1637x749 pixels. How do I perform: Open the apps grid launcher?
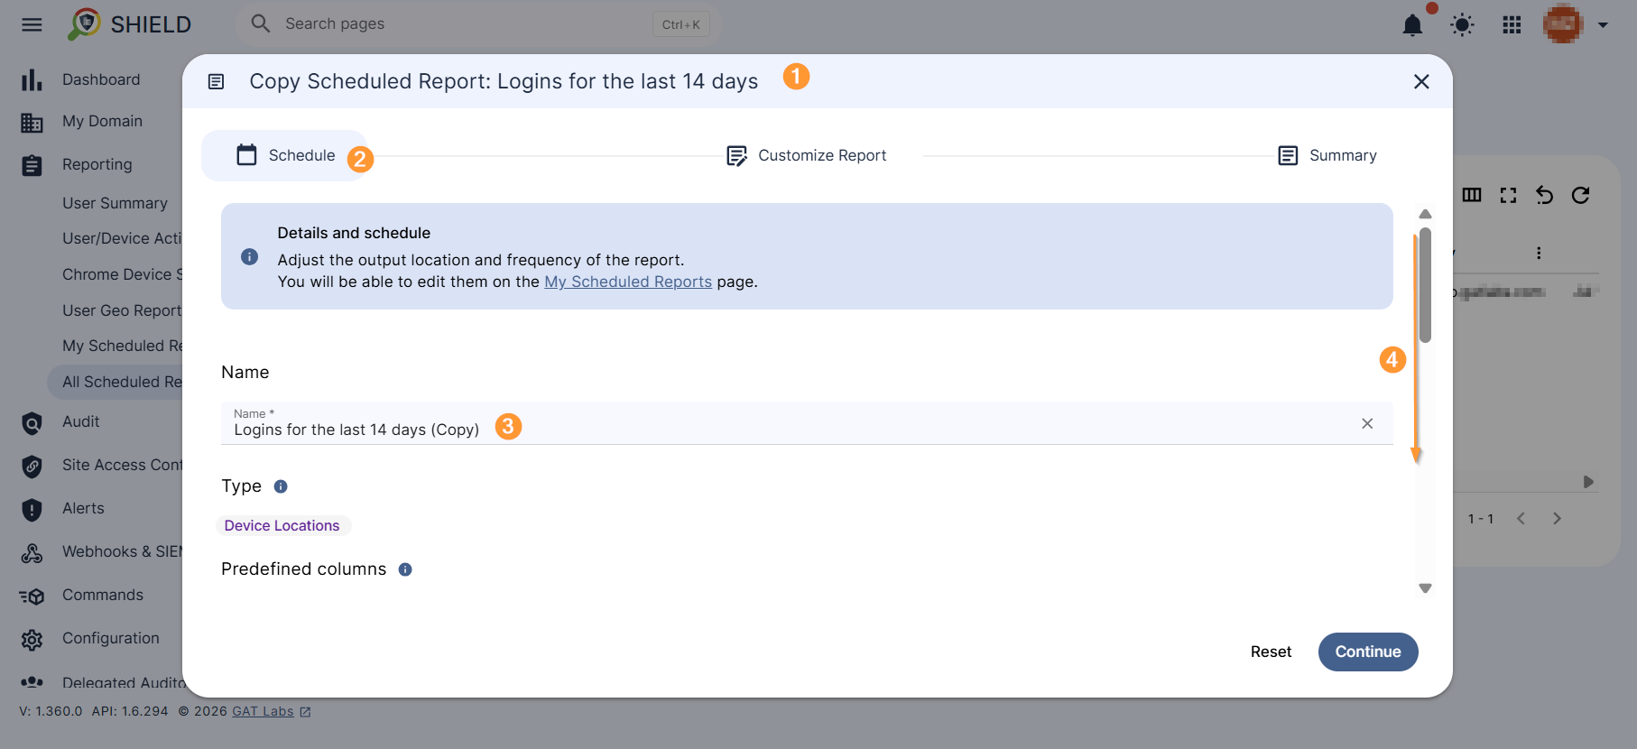[x=1512, y=24]
